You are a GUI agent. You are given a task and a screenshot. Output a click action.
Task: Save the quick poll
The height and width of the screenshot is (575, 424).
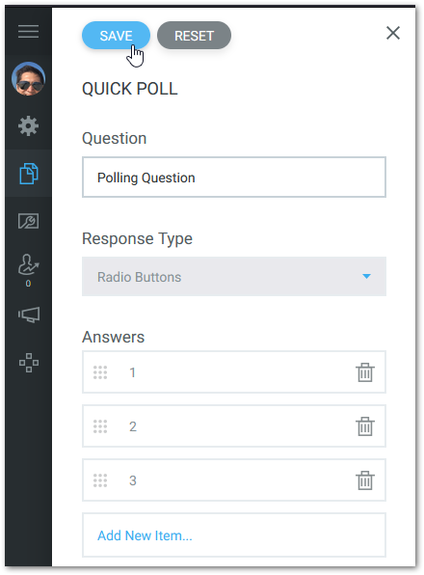[x=116, y=36]
